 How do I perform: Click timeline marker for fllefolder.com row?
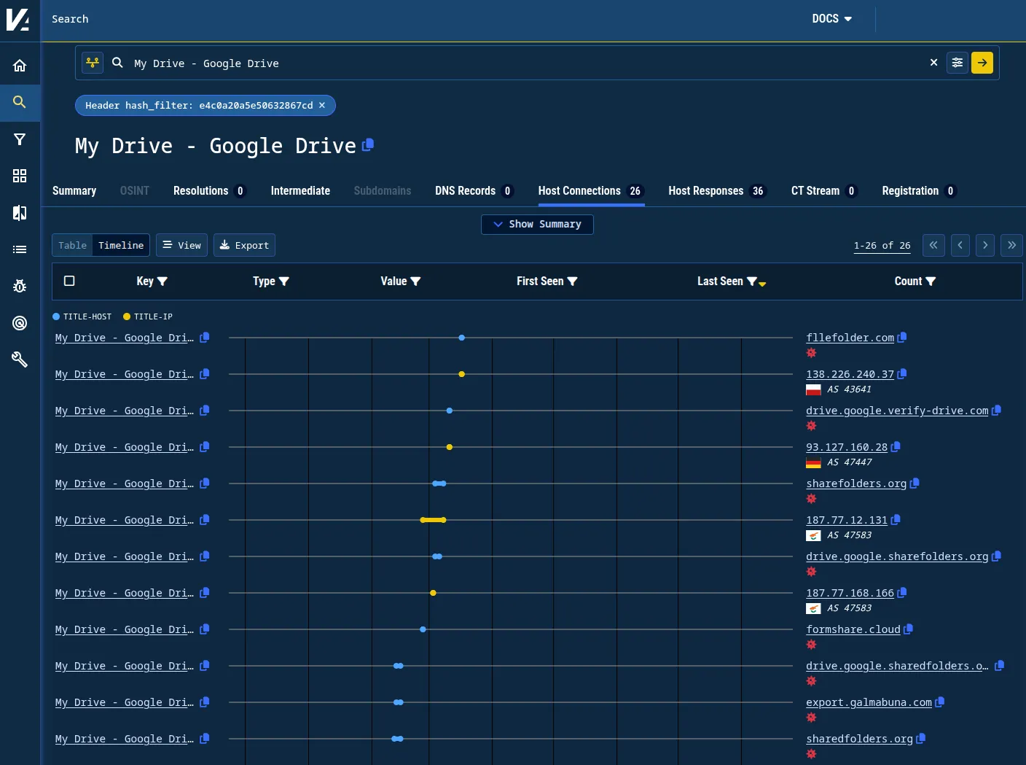click(x=461, y=338)
